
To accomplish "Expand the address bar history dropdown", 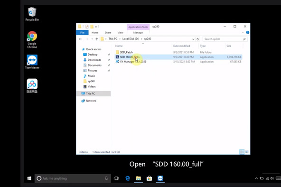I will click(193, 39).
